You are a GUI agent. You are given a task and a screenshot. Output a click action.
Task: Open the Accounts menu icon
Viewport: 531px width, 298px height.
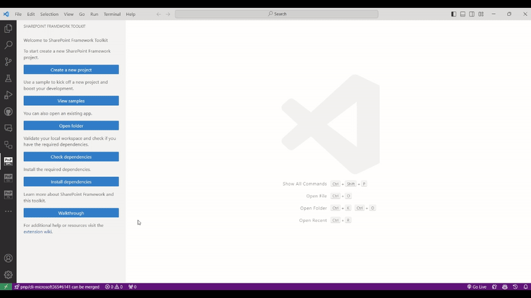8,258
